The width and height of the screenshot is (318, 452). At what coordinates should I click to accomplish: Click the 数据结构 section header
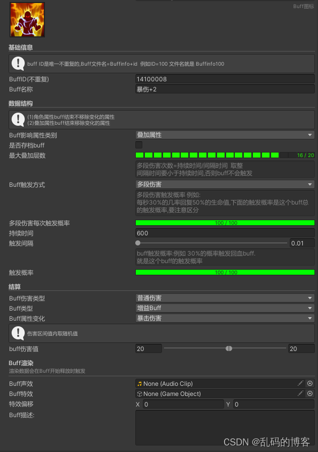click(x=21, y=104)
